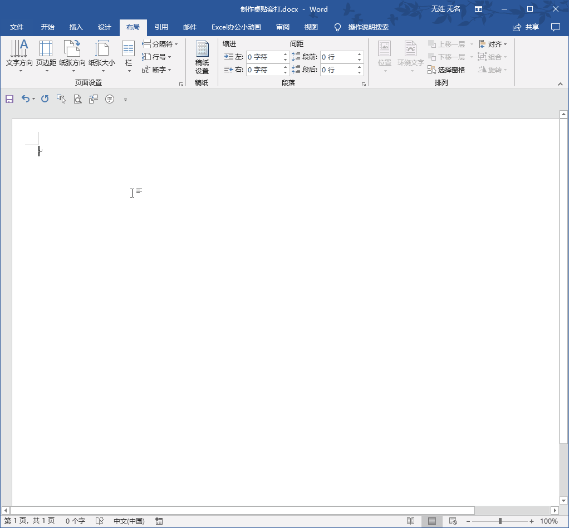
Task: Switch to Print Layout view icon
Action: click(x=432, y=521)
